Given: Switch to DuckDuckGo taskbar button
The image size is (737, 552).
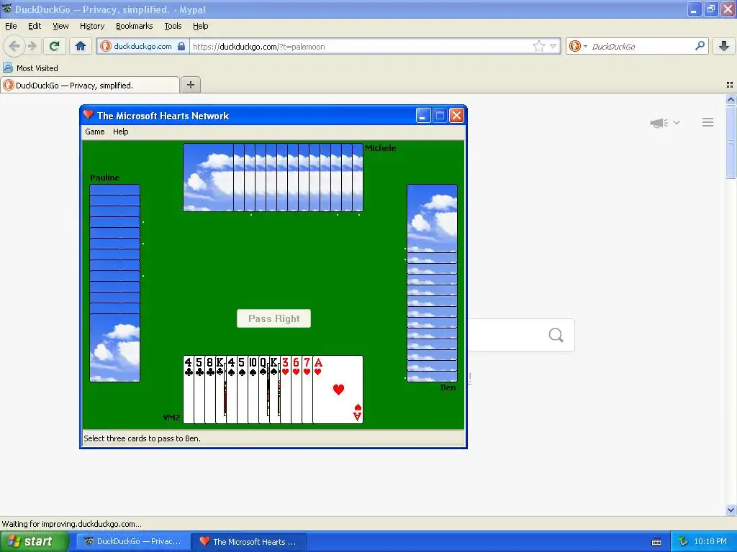Looking at the screenshot, I should click(x=133, y=542).
